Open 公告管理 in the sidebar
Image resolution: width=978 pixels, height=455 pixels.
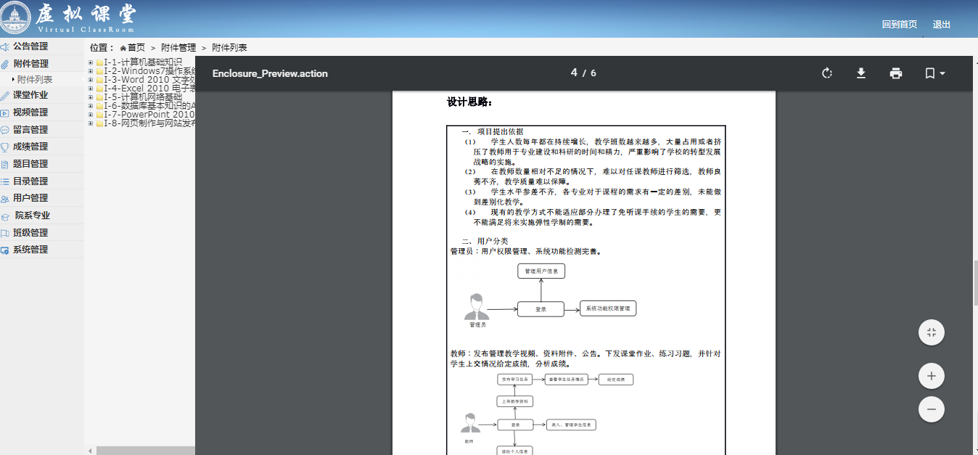(30, 46)
